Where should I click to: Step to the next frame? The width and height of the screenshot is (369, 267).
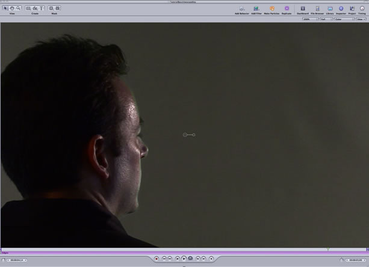pos(203,259)
